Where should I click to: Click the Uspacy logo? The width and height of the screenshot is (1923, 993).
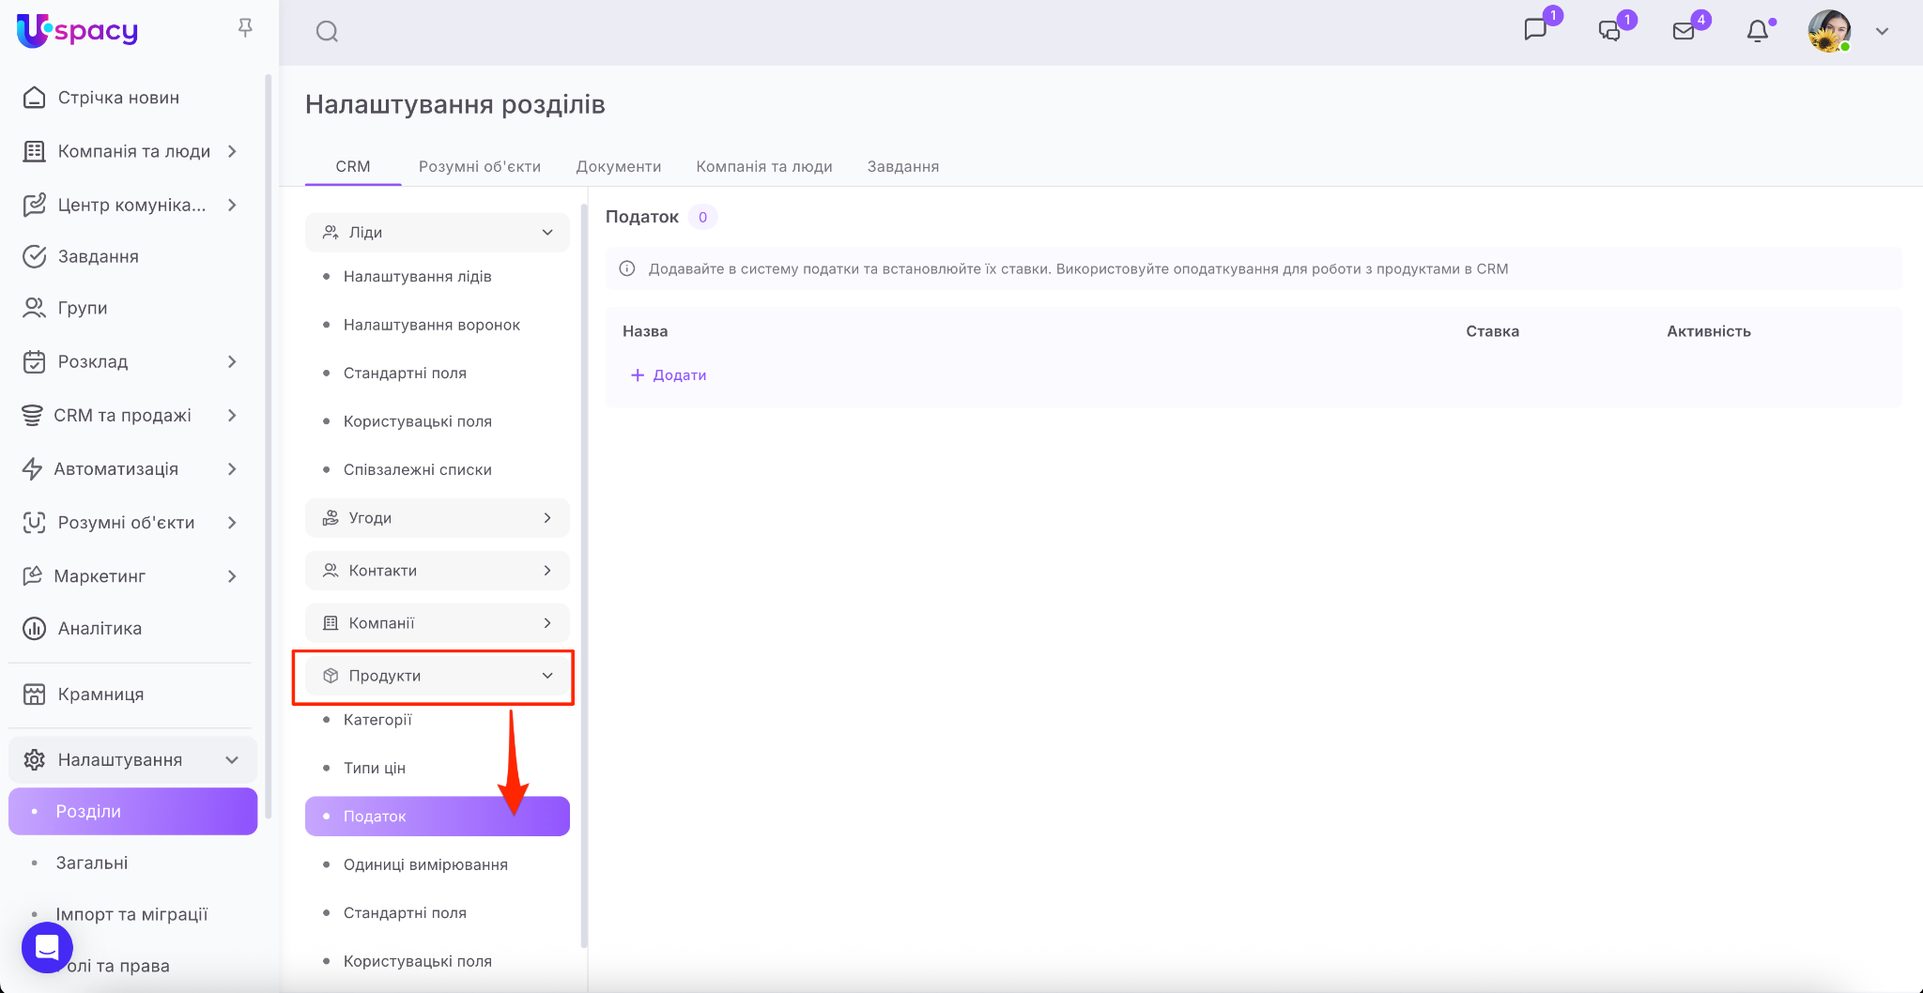click(78, 30)
